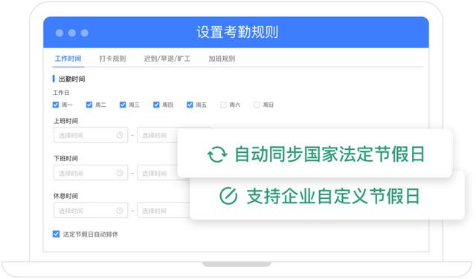
Task: Uncheck the 周二 workday checkbox
Action: 89,105
